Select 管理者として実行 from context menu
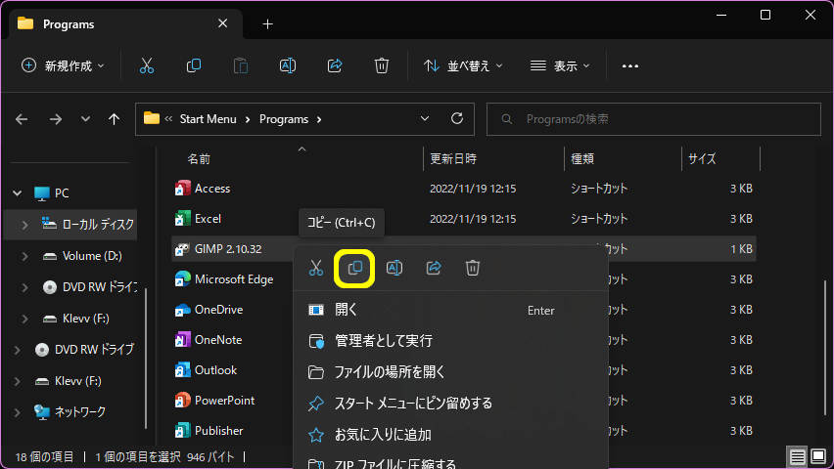The height and width of the screenshot is (469, 834). click(x=383, y=341)
